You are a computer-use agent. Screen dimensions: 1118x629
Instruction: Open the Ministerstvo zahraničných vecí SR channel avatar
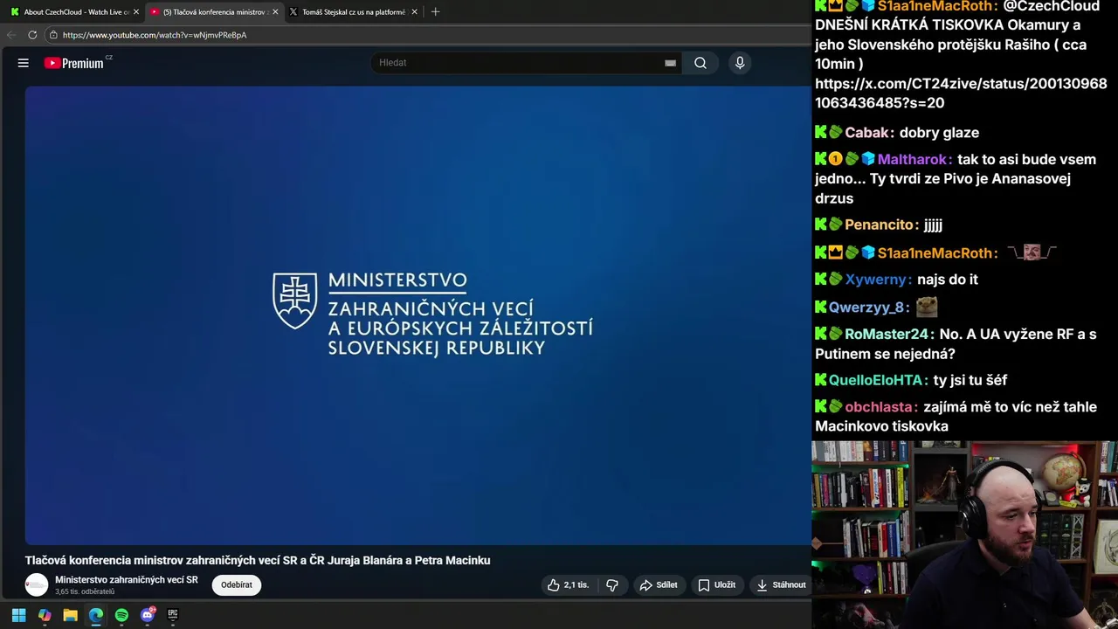tap(37, 584)
